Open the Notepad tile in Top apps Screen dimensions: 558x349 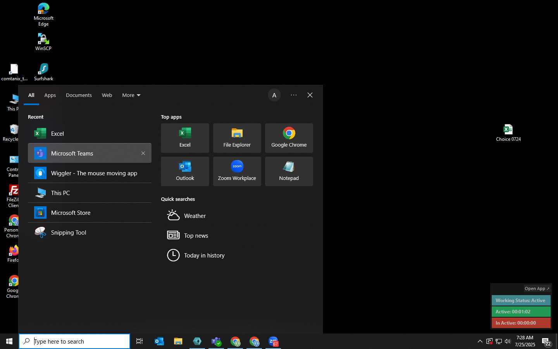tap(289, 171)
